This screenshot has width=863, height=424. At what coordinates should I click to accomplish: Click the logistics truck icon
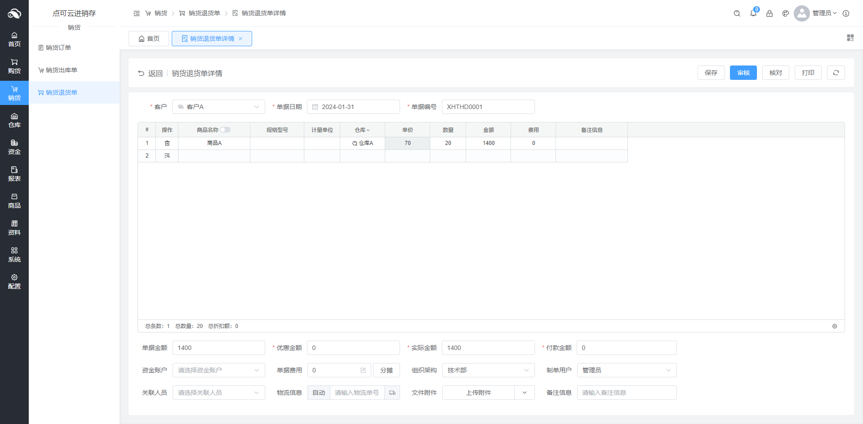[x=392, y=393]
